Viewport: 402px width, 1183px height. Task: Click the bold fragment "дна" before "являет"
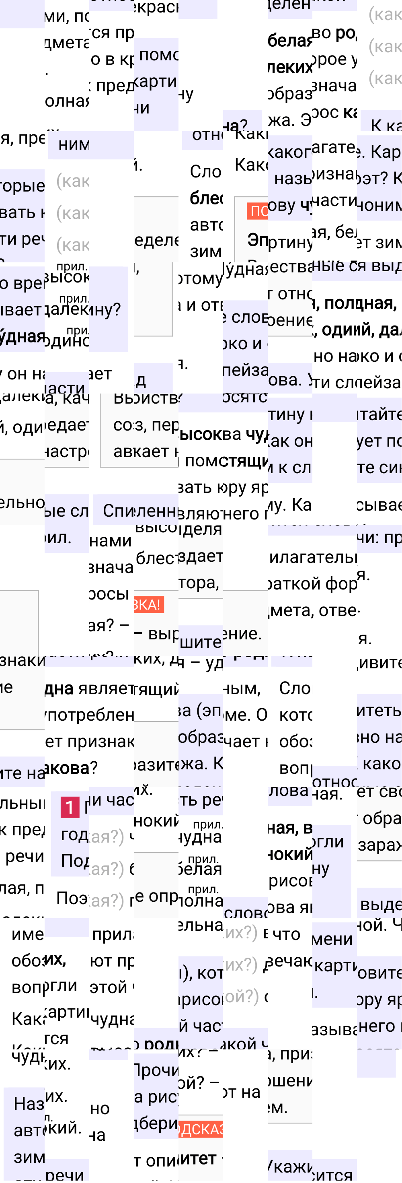[x=59, y=688]
